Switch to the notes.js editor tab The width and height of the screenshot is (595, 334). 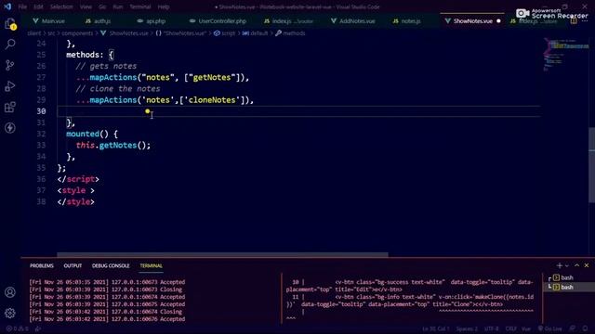point(407,21)
